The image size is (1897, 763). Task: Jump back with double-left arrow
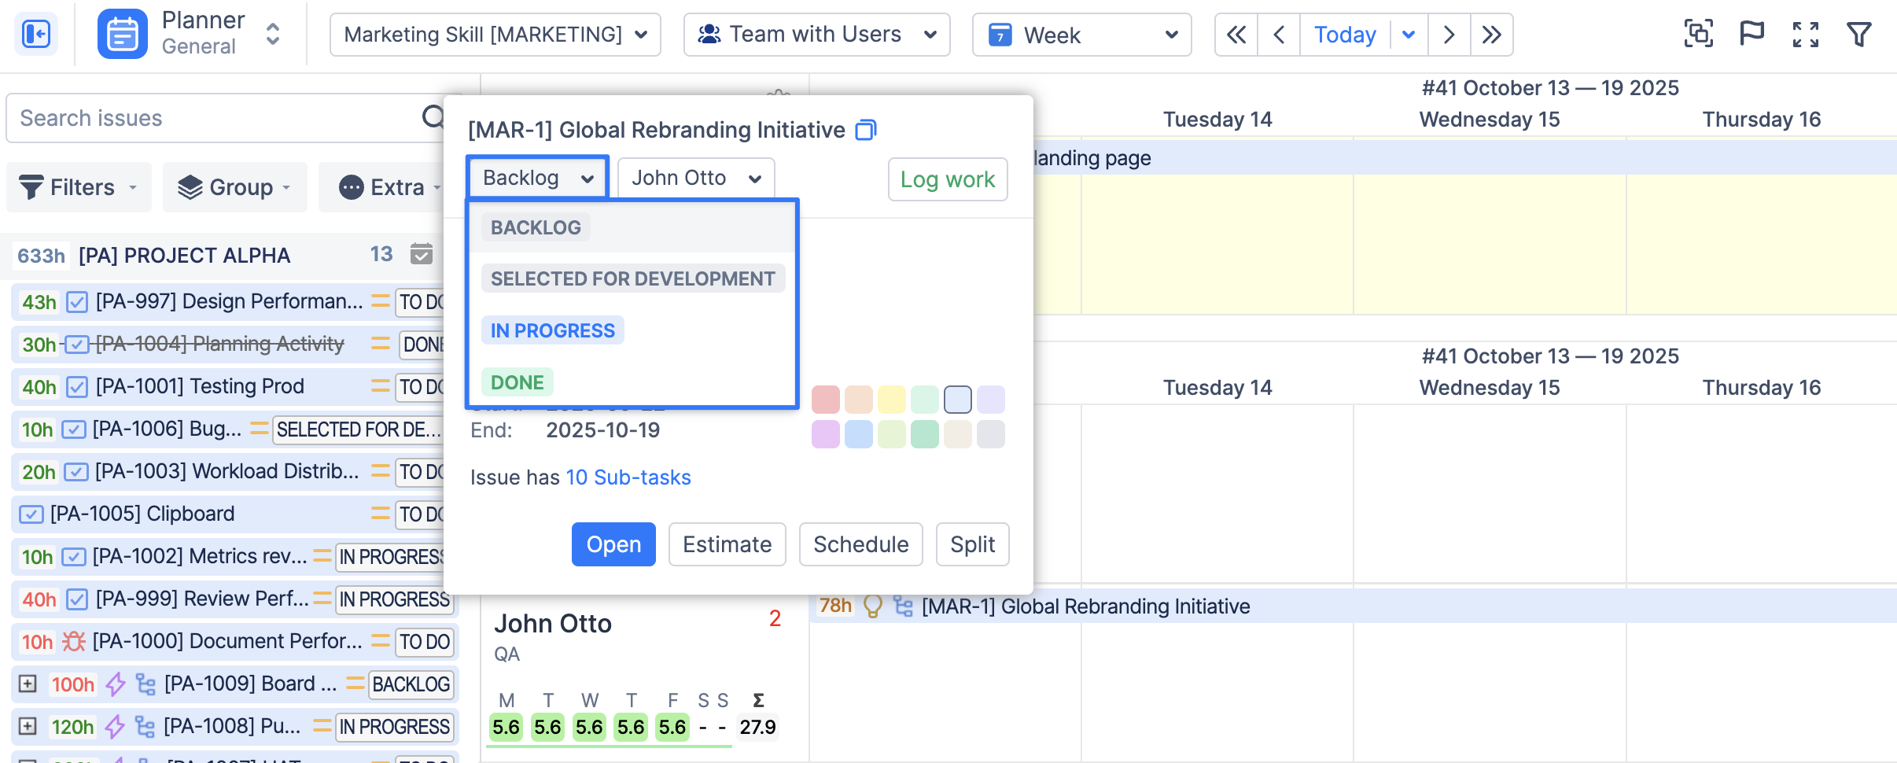pyautogui.click(x=1236, y=35)
